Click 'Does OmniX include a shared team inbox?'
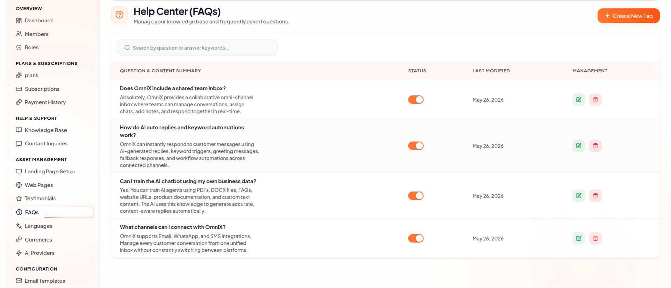671x288 pixels. pos(173,88)
